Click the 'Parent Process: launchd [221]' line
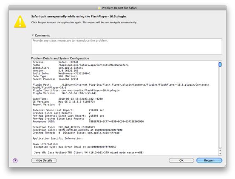Viewport: 235px width, 179px height. tap(55, 79)
